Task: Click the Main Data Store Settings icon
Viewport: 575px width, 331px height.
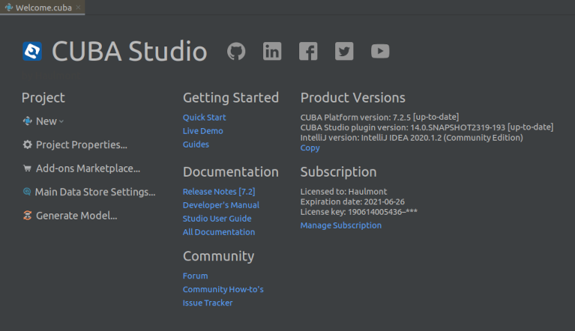Action: pyautogui.click(x=27, y=192)
